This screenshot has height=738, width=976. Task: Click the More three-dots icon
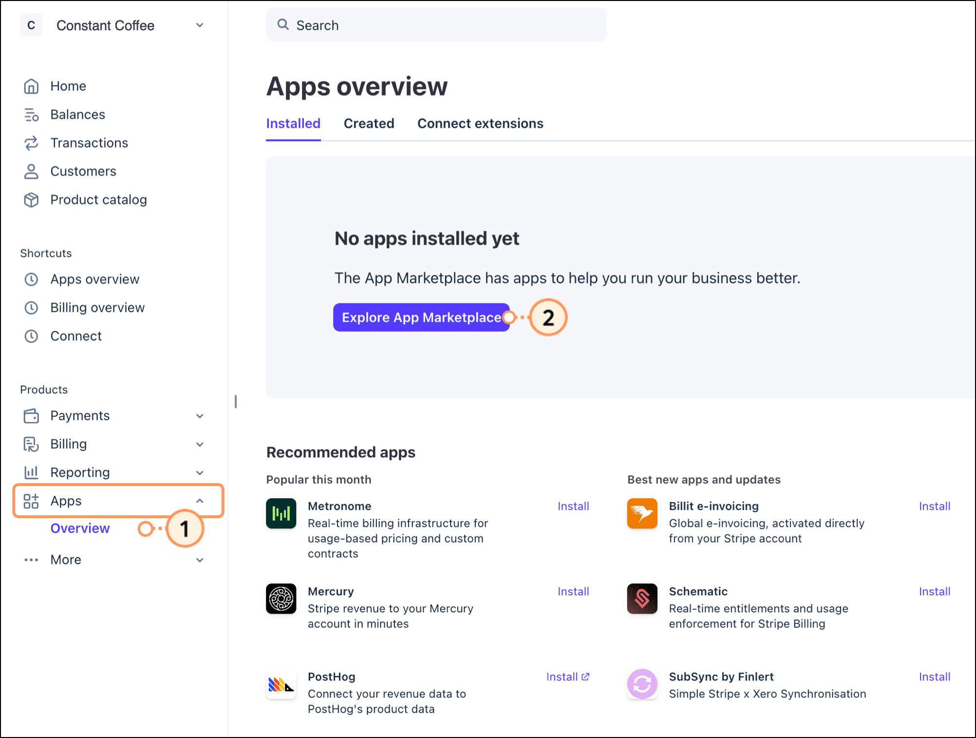pos(31,560)
